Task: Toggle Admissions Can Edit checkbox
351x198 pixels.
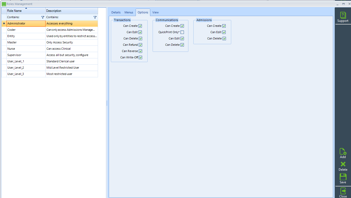Action: point(224,32)
